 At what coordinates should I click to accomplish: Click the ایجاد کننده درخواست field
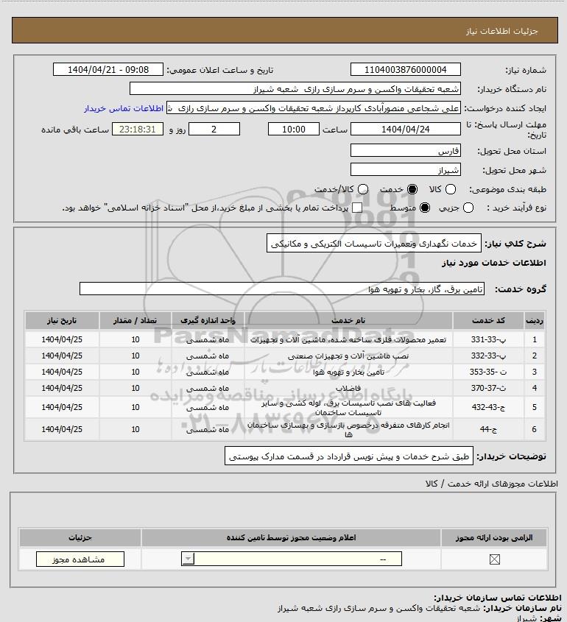click(x=314, y=108)
